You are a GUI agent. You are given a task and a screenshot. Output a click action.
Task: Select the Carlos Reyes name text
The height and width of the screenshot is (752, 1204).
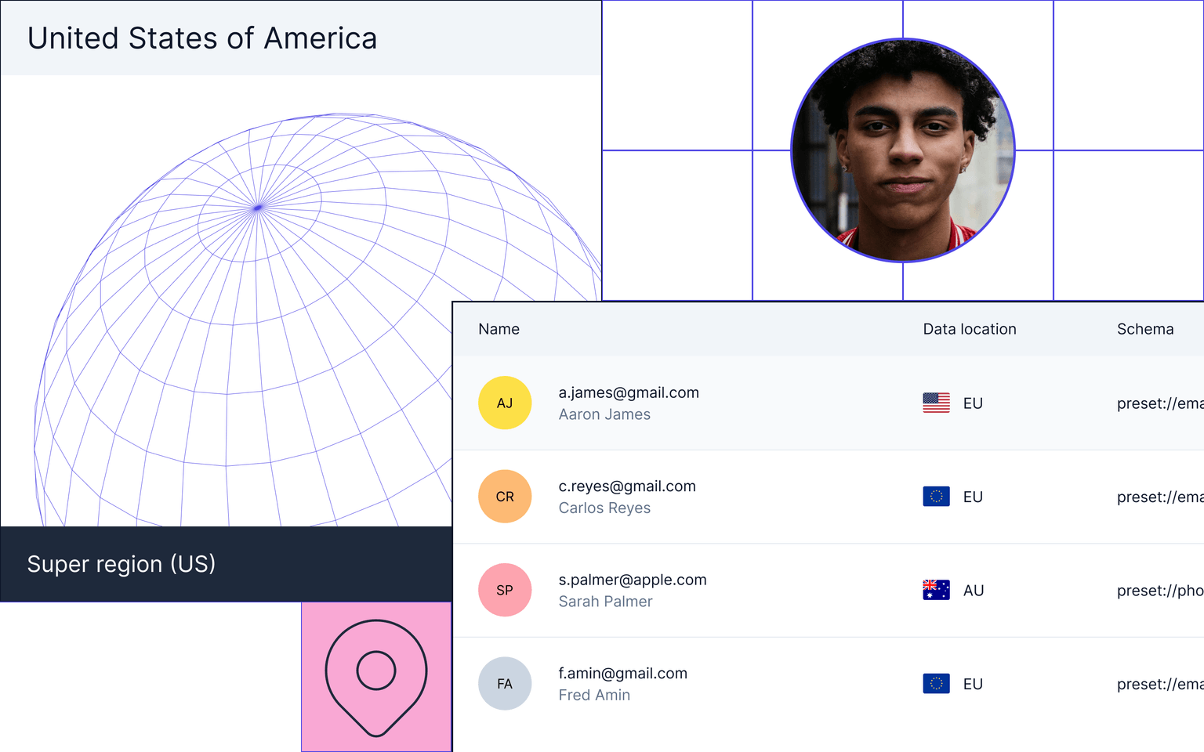point(604,508)
